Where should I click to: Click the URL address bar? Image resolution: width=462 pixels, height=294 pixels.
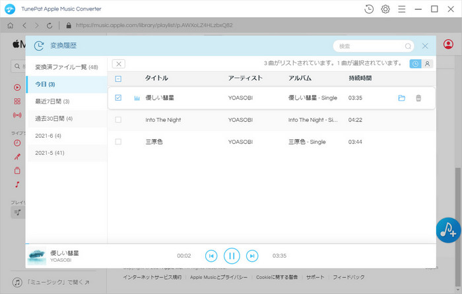[154, 25]
